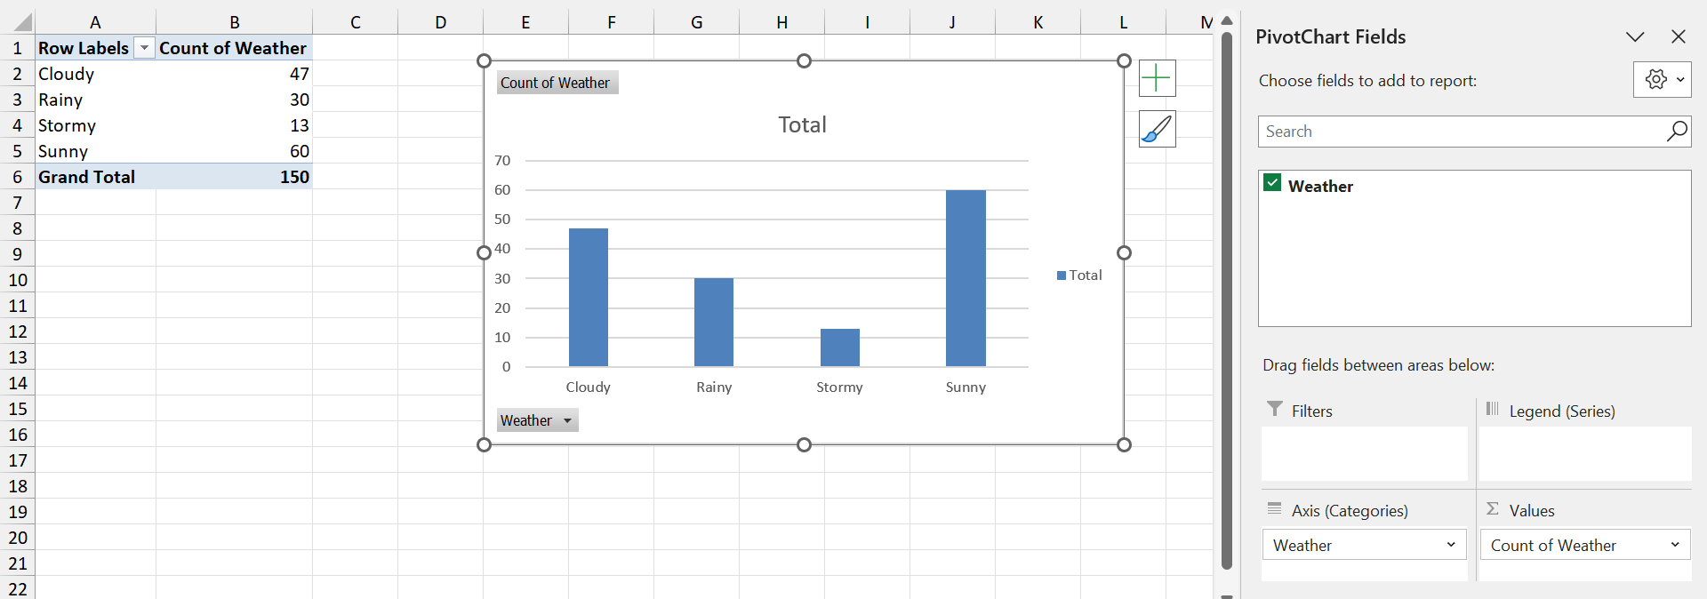Close the PivotChart Fields pane
Viewport: 1707px width, 599px height.
pos(1678,36)
